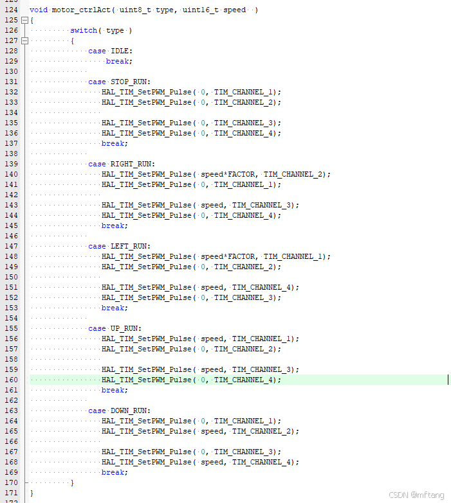Screen dimensions: 451x503
Task: Click TIM_CHANNEL_3 on line 135
Action: (243, 123)
